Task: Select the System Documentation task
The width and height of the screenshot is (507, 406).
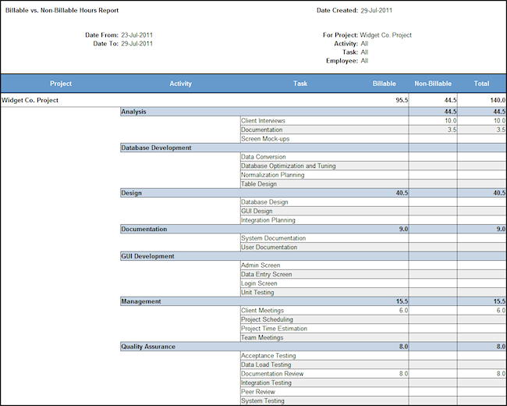Action: click(273, 238)
